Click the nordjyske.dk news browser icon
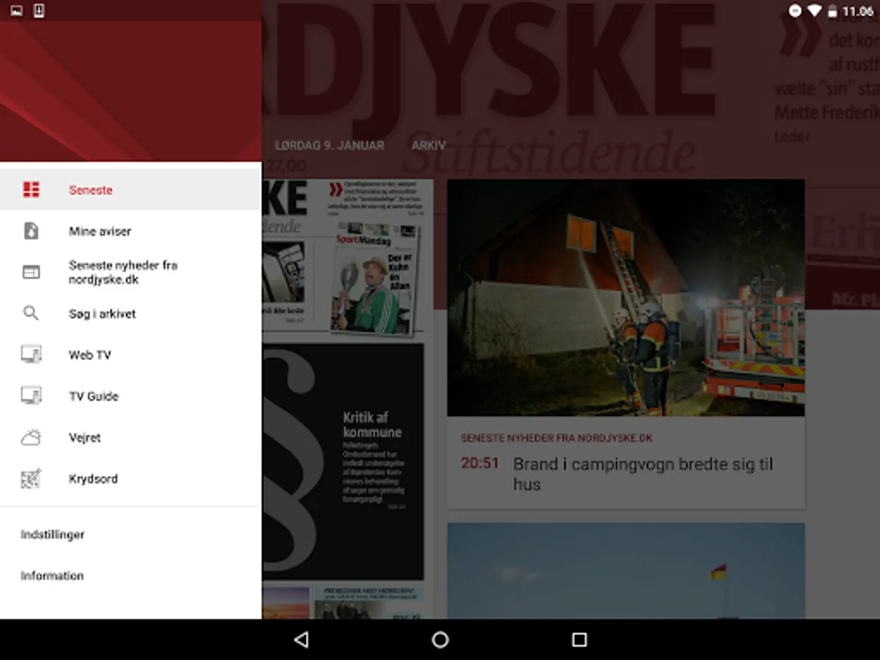880x660 pixels. [x=31, y=272]
